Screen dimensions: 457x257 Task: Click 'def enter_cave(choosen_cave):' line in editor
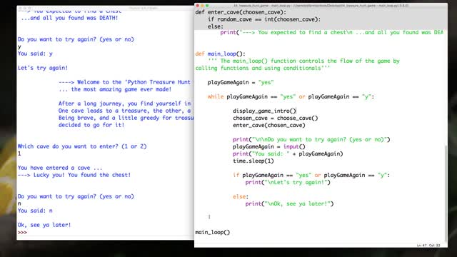(x=241, y=12)
